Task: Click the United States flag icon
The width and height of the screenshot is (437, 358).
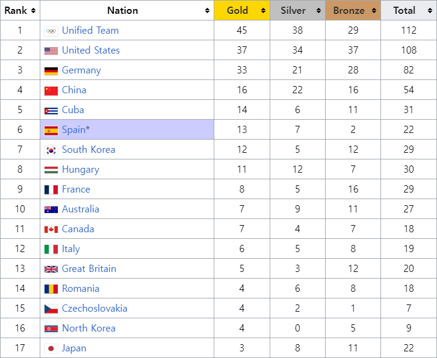Action: (x=51, y=51)
